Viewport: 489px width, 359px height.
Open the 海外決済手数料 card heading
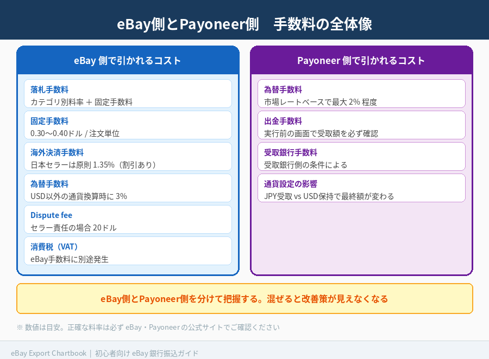pos(57,152)
